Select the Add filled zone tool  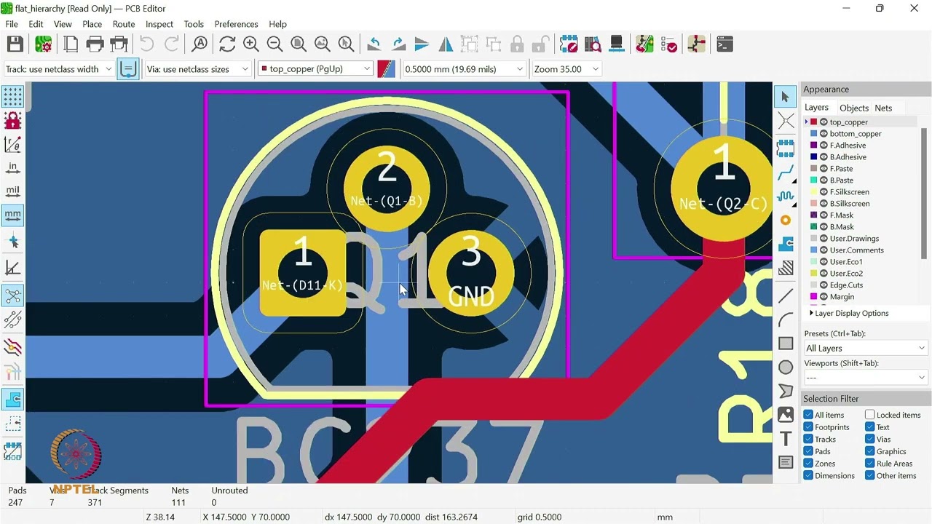point(786,244)
